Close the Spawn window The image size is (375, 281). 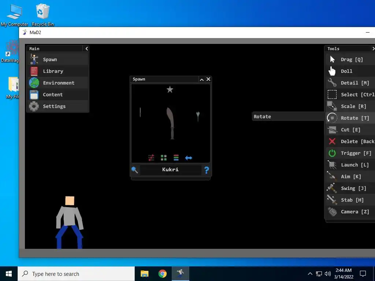pyautogui.click(x=208, y=79)
